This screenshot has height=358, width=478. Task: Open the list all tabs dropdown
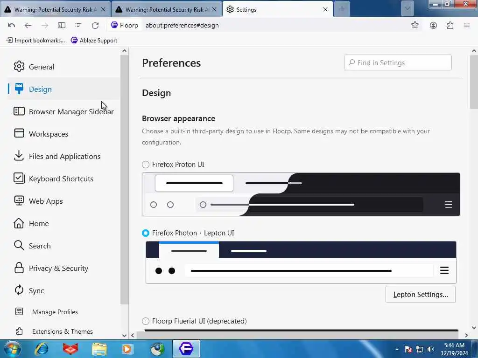[407, 9]
